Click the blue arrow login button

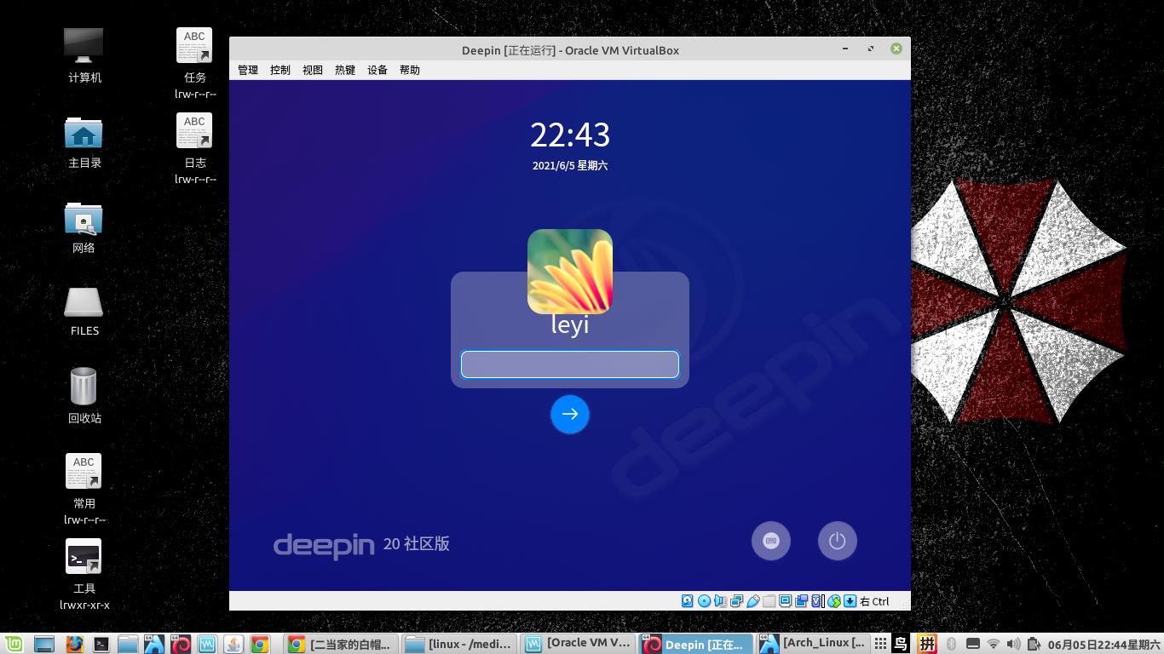point(570,414)
